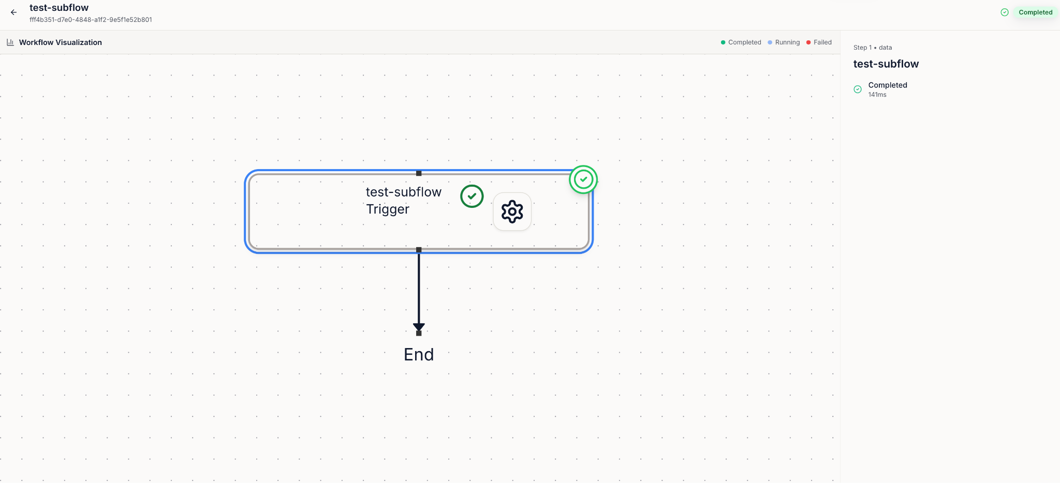Click the check icon beside header Completed badge
This screenshot has width=1060, height=483.
point(1005,12)
